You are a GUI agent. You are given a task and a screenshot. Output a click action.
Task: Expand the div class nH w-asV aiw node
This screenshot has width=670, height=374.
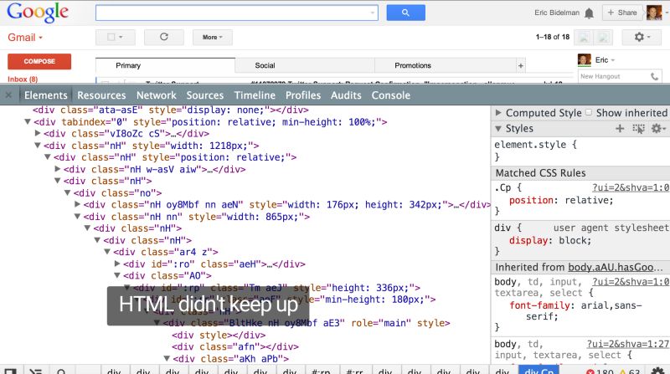point(58,169)
